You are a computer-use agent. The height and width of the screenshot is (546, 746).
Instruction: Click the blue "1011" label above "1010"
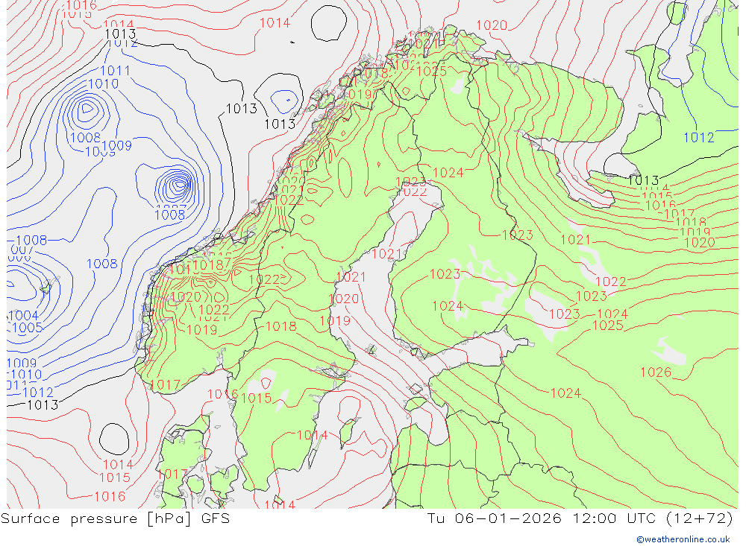[x=115, y=71]
